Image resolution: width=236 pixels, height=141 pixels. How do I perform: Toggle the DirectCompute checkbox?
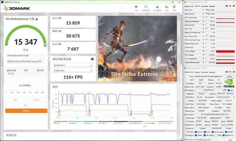(212, 132)
